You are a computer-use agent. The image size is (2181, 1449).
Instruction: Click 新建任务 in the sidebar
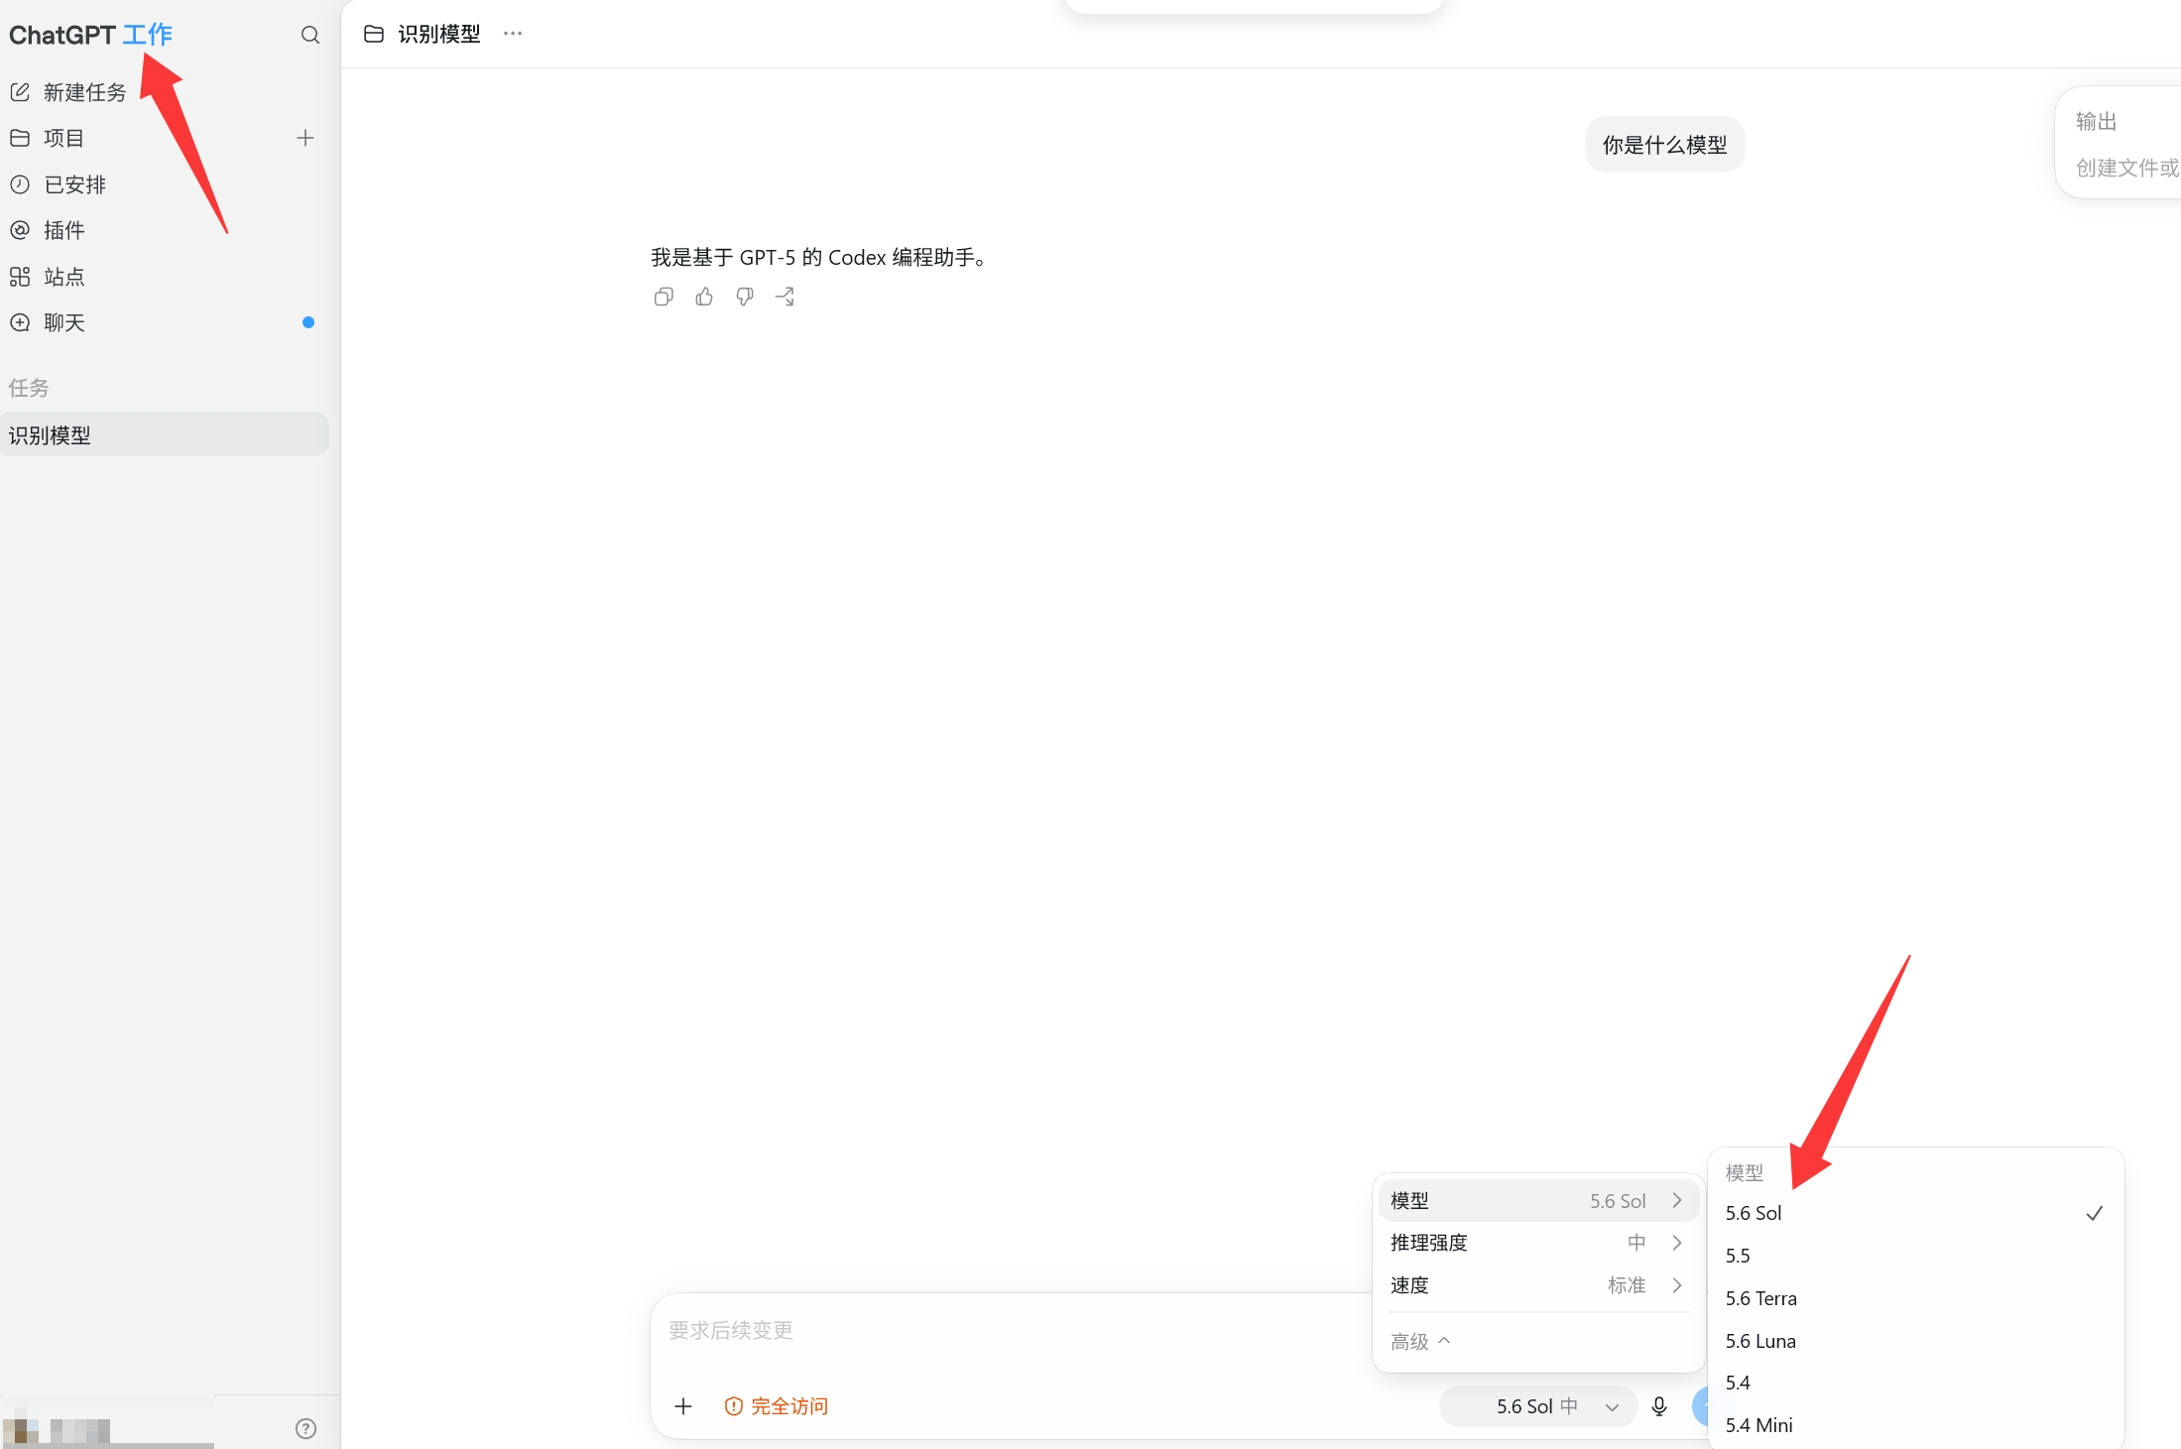pos(84,92)
